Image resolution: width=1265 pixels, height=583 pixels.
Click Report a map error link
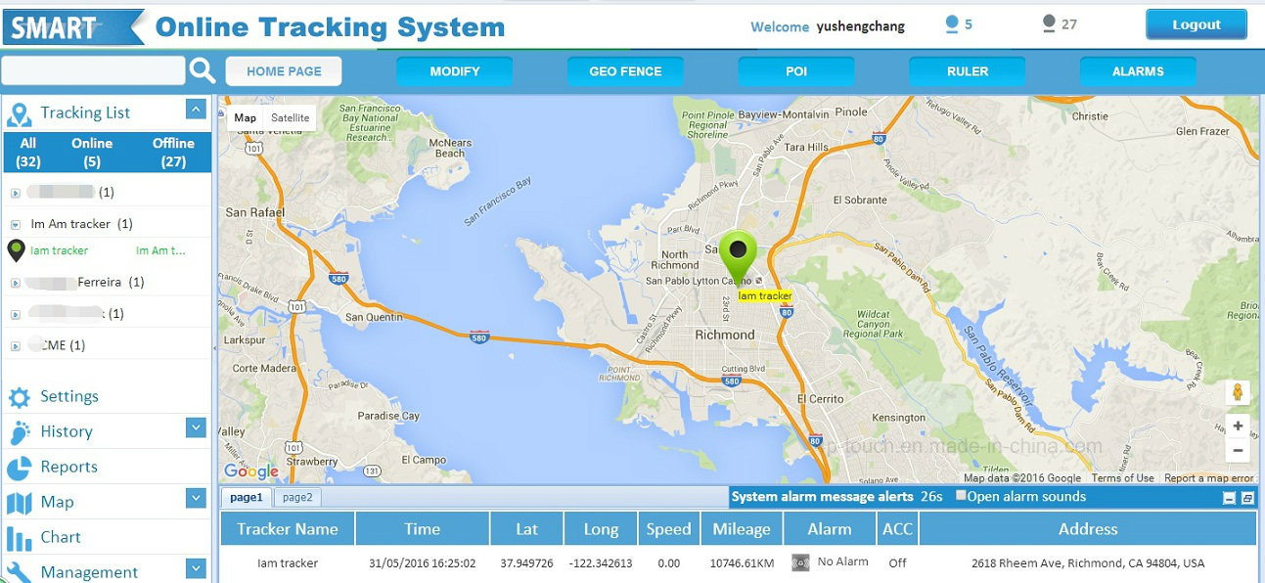(1208, 478)
